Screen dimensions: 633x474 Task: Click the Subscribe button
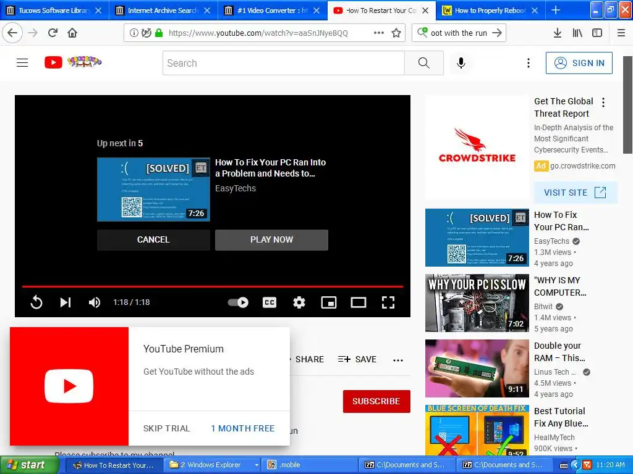point(376,401)
